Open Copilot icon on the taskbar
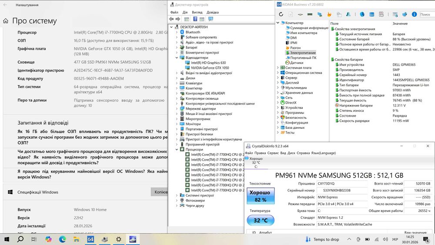This screenshot has width=435, height=245. [48, 239]
